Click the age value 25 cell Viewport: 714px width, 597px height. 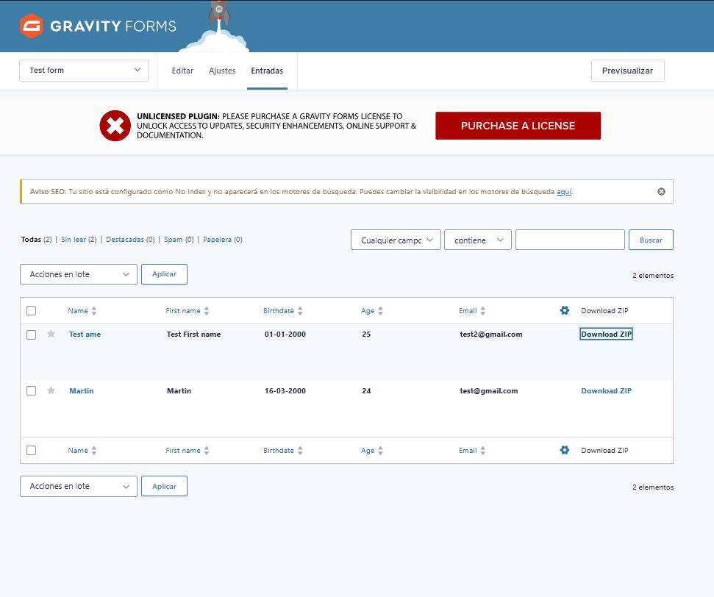366,335
